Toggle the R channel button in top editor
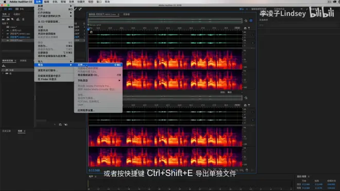 (252, 43)
